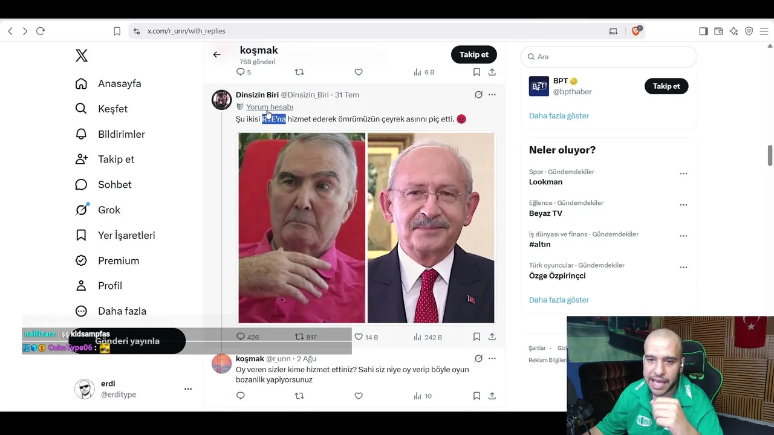Open Premium in the sidebar
Screen dimensions: 774x435
107,260
